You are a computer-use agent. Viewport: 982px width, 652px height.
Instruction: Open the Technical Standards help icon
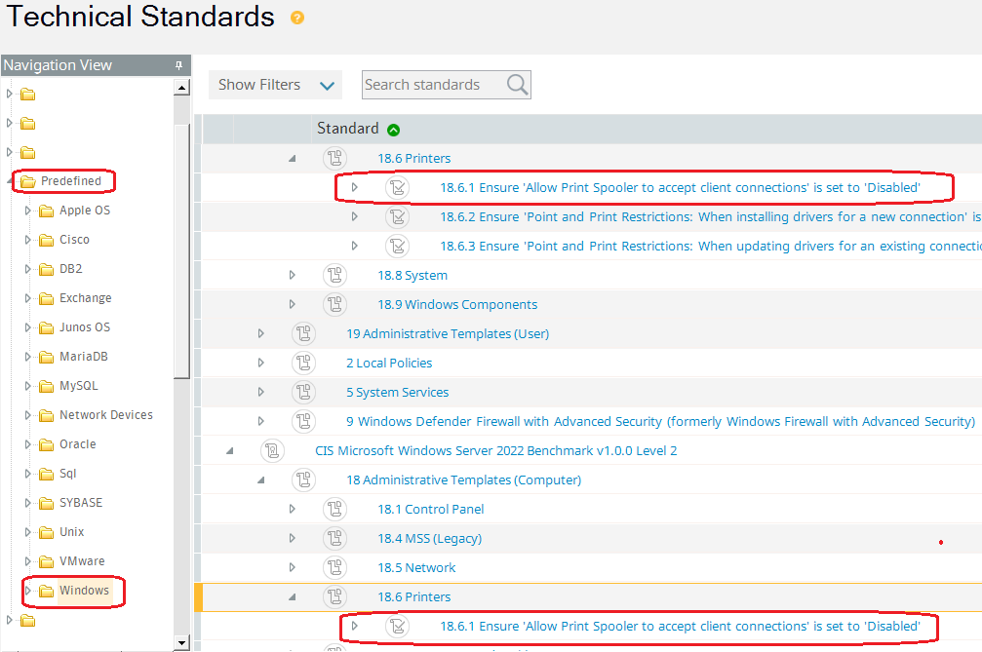[297, 18]
